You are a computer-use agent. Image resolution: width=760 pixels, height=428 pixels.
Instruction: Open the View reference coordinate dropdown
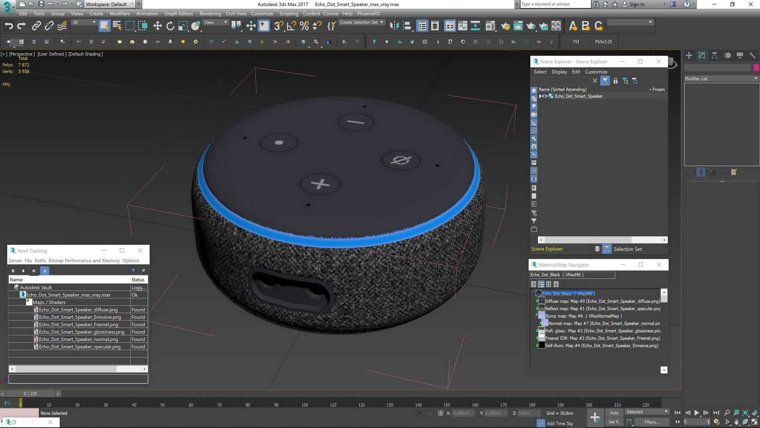pyautogui.click(x=215, y=23)
